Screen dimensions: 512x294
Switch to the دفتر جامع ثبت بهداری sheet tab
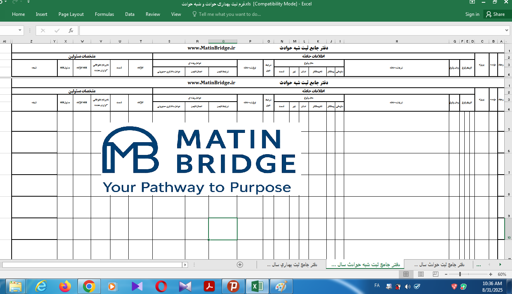[x=292, y=265]
